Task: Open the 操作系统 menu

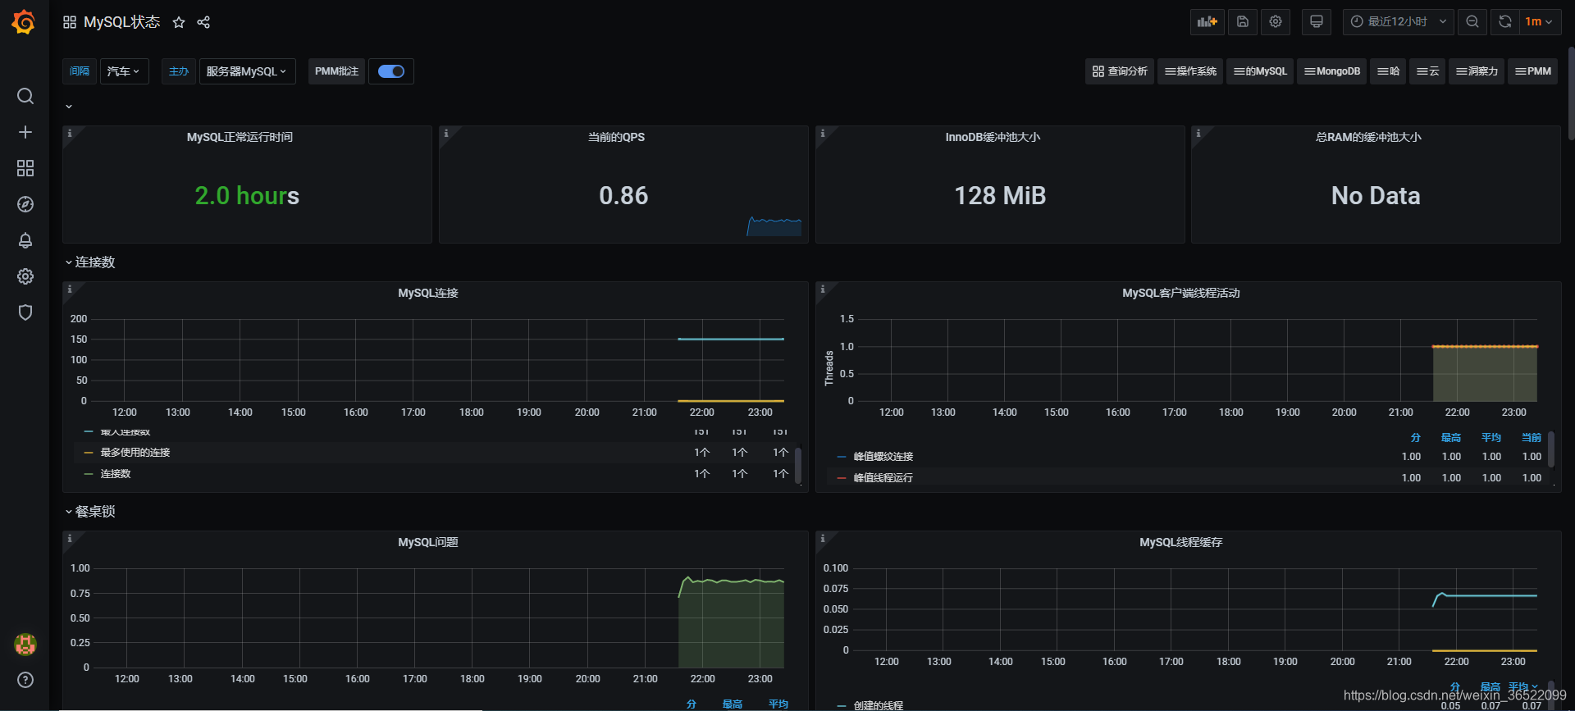Action: tap(1190, 71)
